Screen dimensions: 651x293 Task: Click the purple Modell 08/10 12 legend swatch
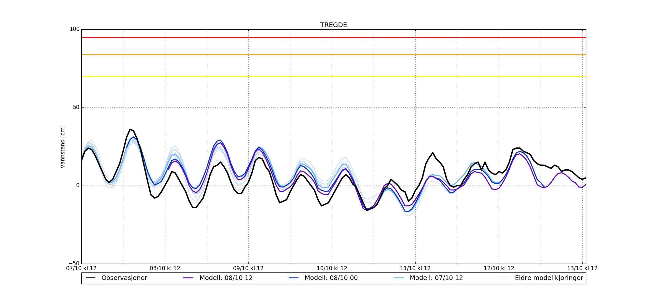tap(188, 278)
